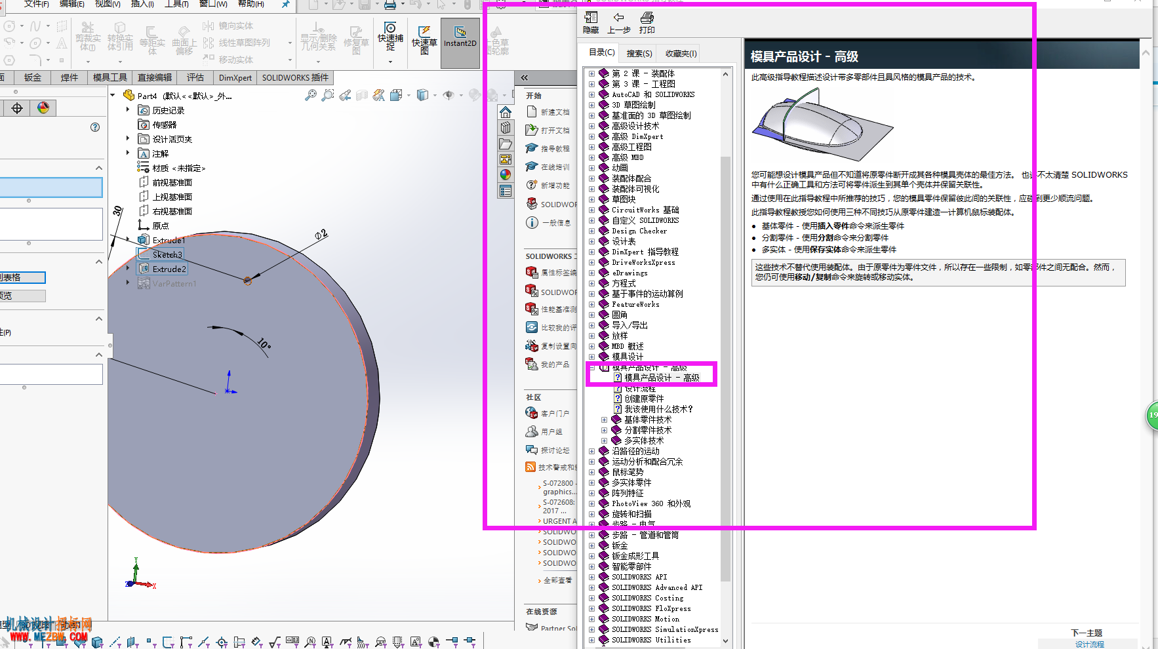Collapse the Part4 root node arrow

tap(113, 96)
